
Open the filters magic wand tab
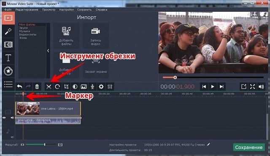tap(8, 32)
